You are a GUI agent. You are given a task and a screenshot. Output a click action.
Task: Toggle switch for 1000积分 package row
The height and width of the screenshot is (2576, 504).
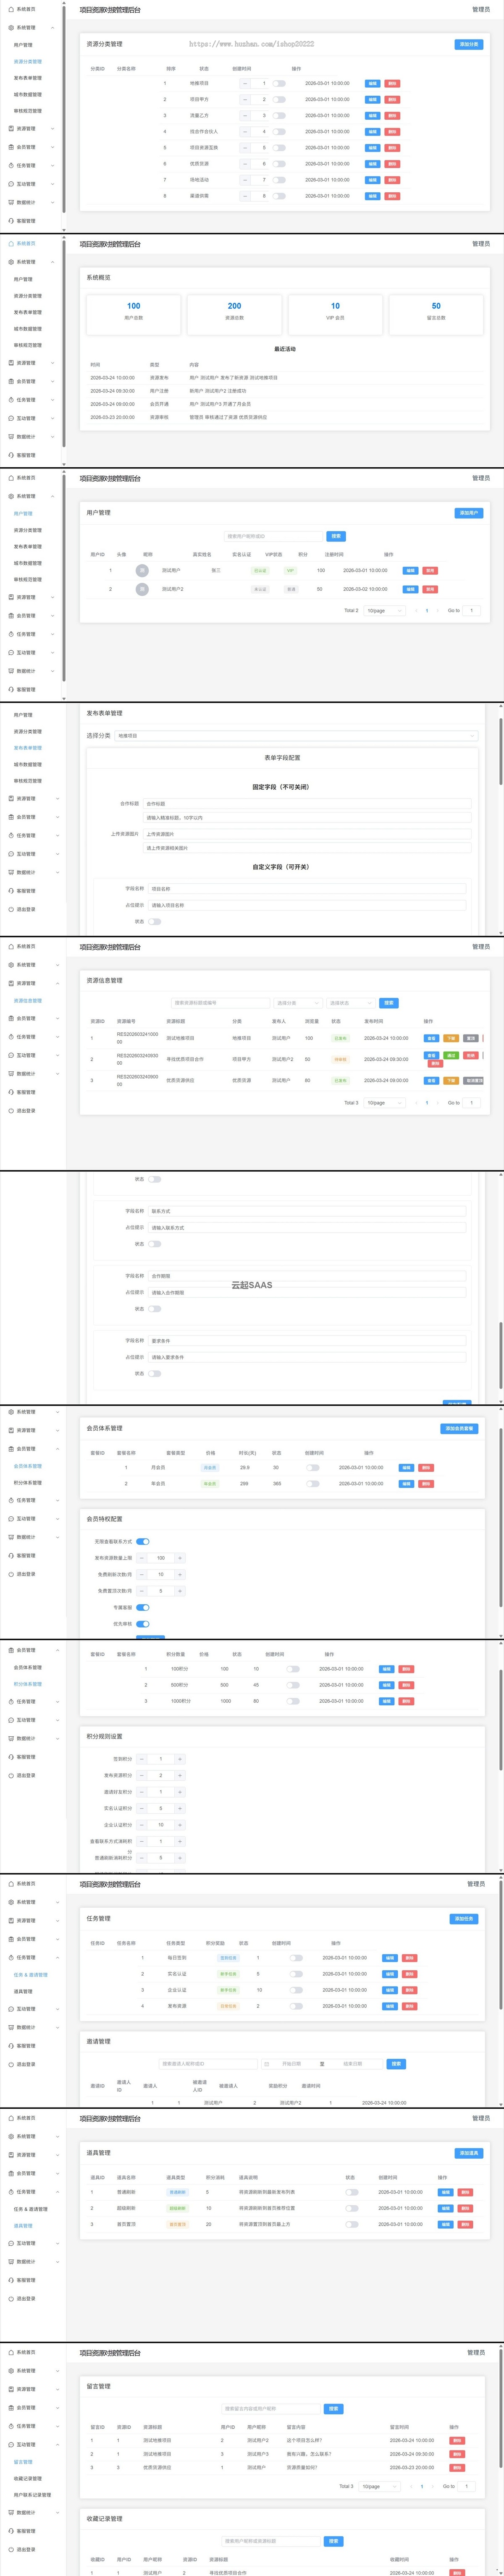[x=293, y=1701]
